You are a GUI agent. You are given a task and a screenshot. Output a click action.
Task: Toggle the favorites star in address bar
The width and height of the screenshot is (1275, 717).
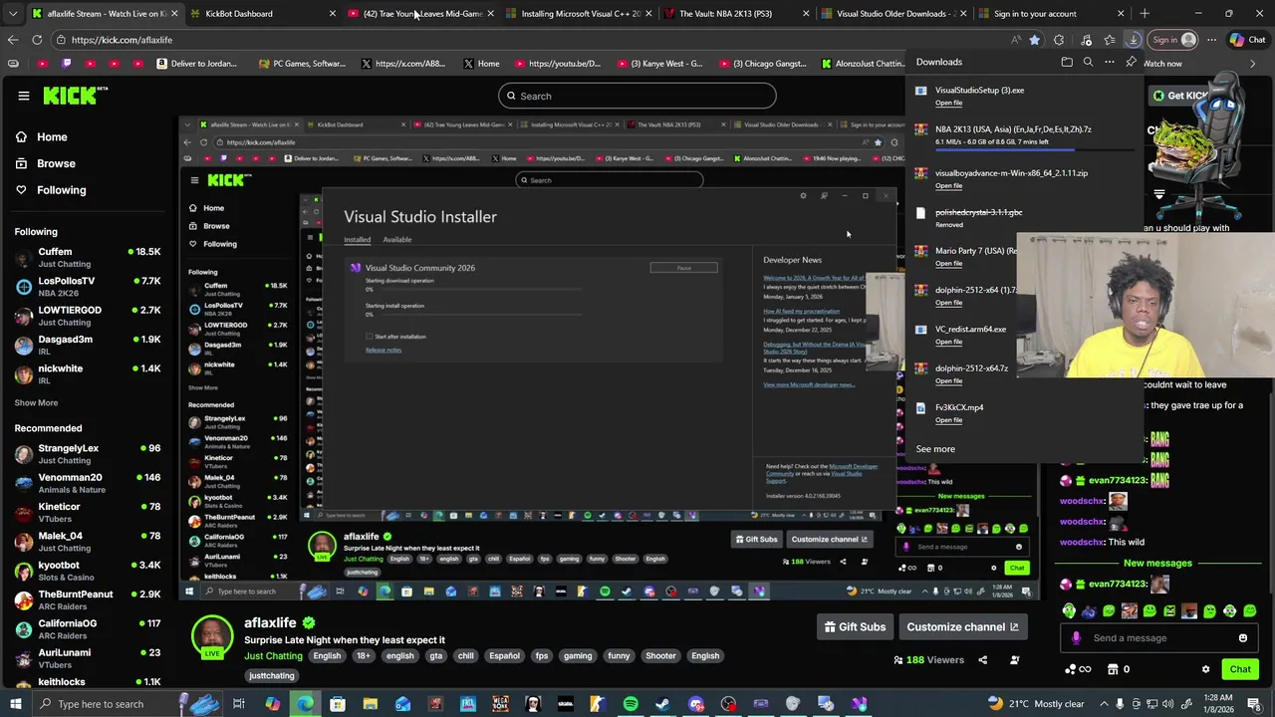click(x=1035, y=40)
